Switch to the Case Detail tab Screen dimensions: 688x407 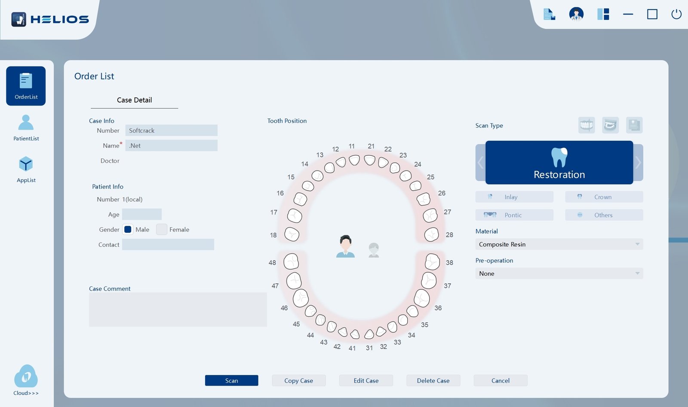[134, 100]
